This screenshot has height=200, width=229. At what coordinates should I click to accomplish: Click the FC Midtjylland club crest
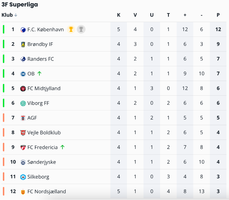(23, 88)
